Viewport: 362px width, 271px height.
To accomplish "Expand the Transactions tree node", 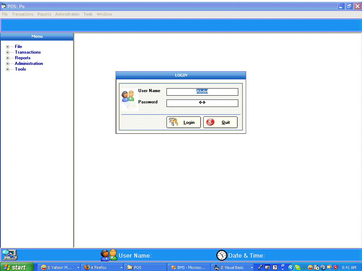I will coord(8,52).
